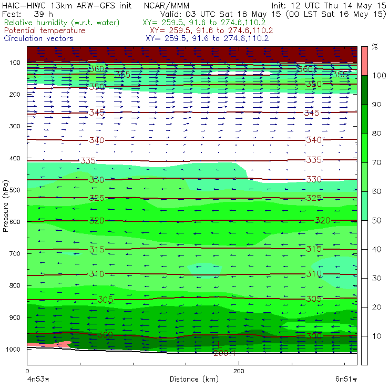
Task: Click the '90' color bar scale label
Action: pos(376,105)
